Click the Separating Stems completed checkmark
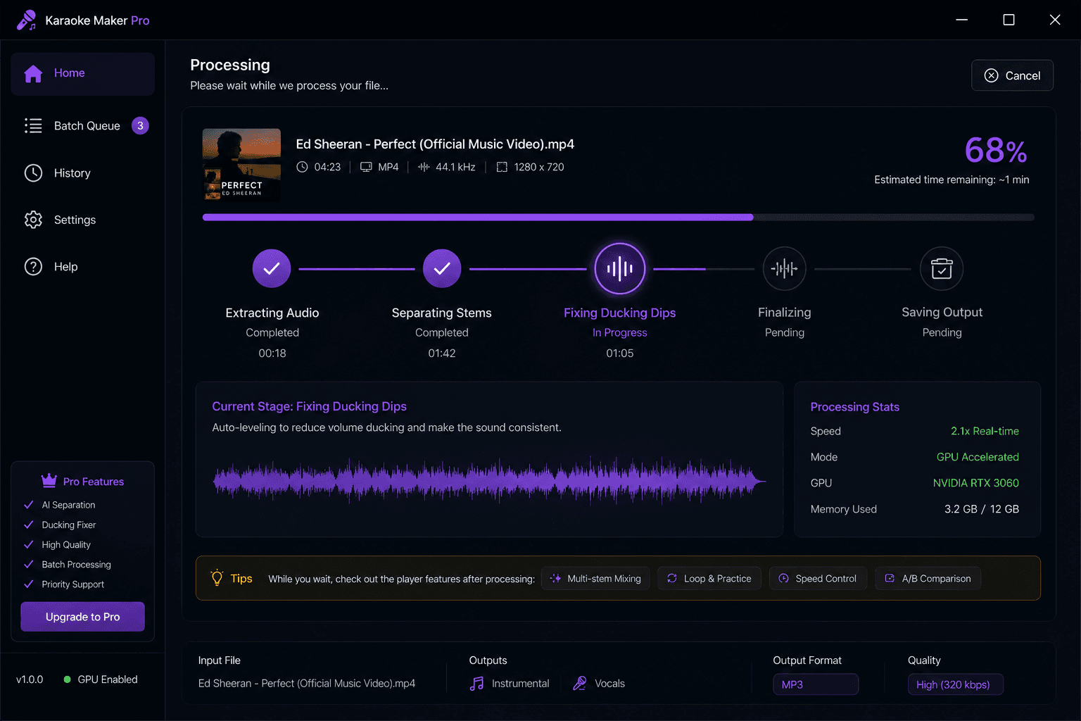This screenshot has height=721, width=1081. 442,268
